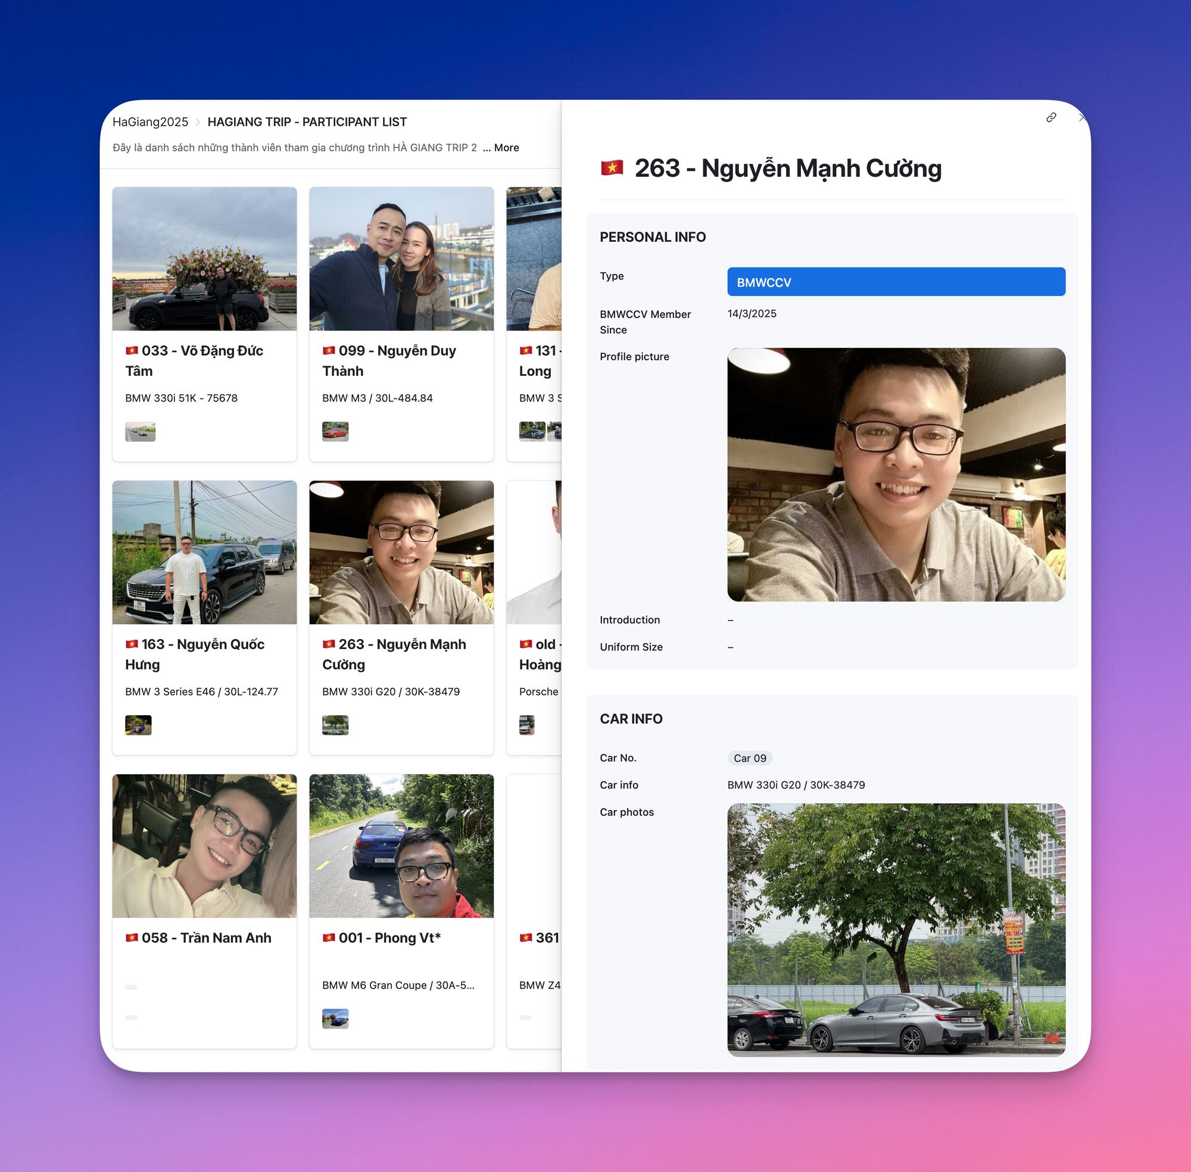
Task: Open card 001 - Phong Vt*
Action: pyautogui.click(x=401, y=911)
